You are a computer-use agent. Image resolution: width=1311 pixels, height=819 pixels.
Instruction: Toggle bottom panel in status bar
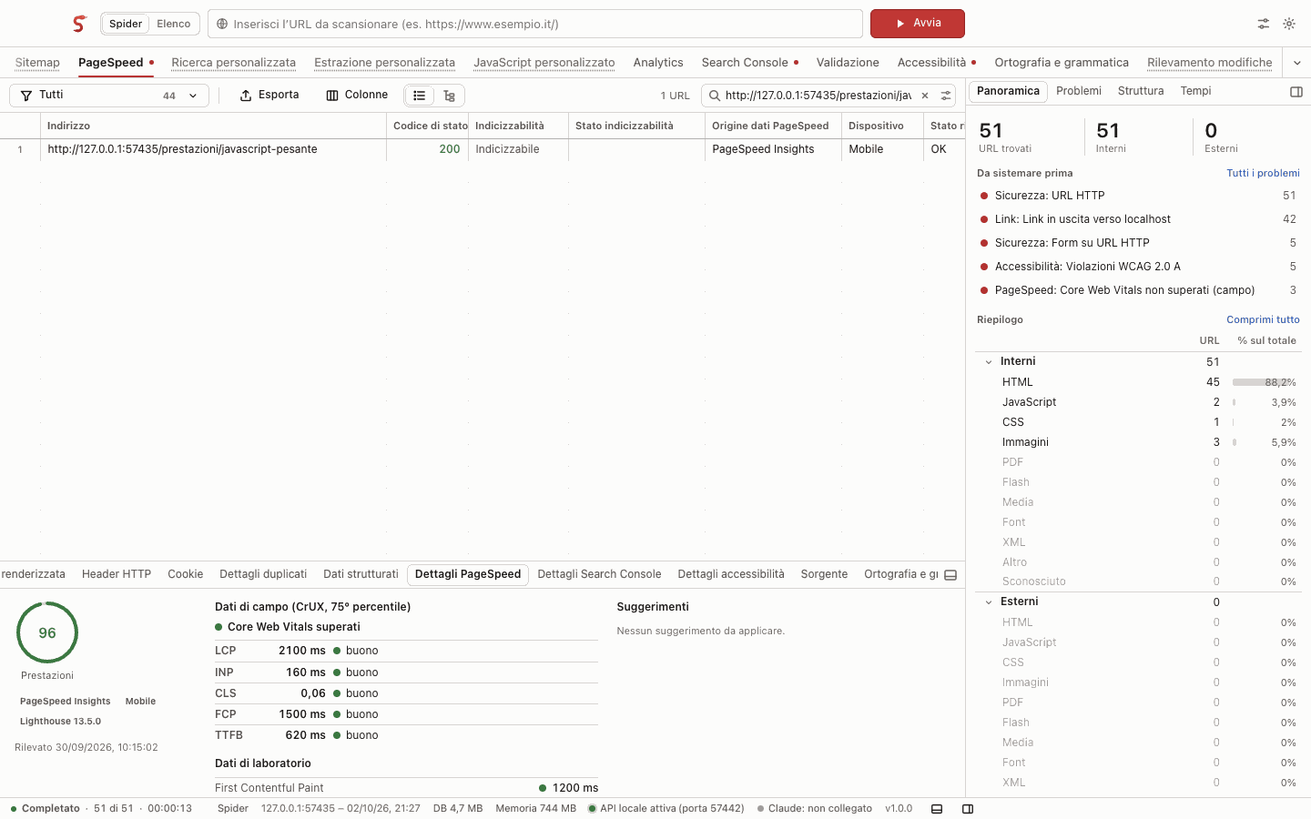point(937,809)
